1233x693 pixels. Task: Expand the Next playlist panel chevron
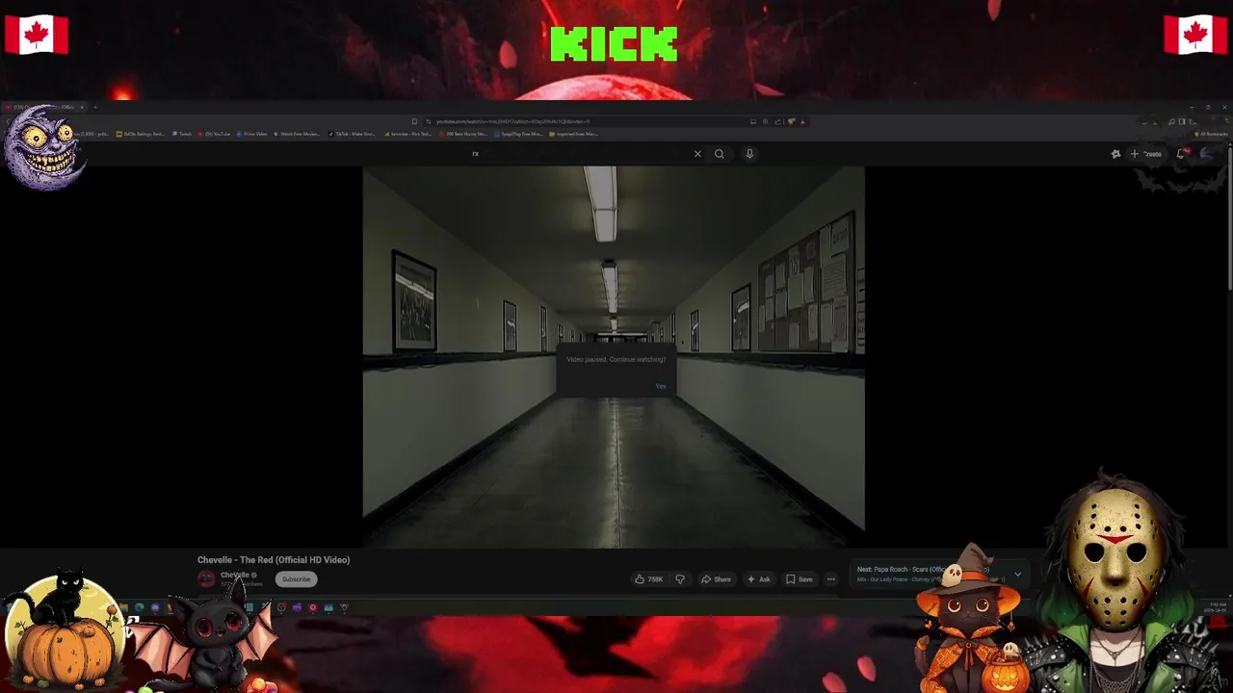pos(1017,575)
